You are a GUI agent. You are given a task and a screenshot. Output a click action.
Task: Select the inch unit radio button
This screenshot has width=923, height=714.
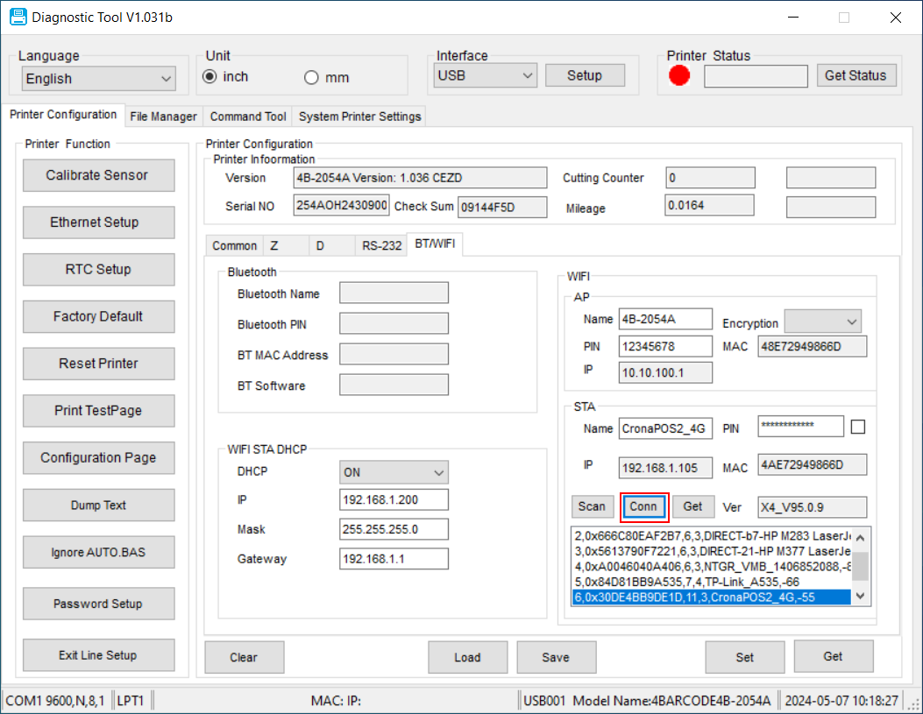tap(209, 77)
